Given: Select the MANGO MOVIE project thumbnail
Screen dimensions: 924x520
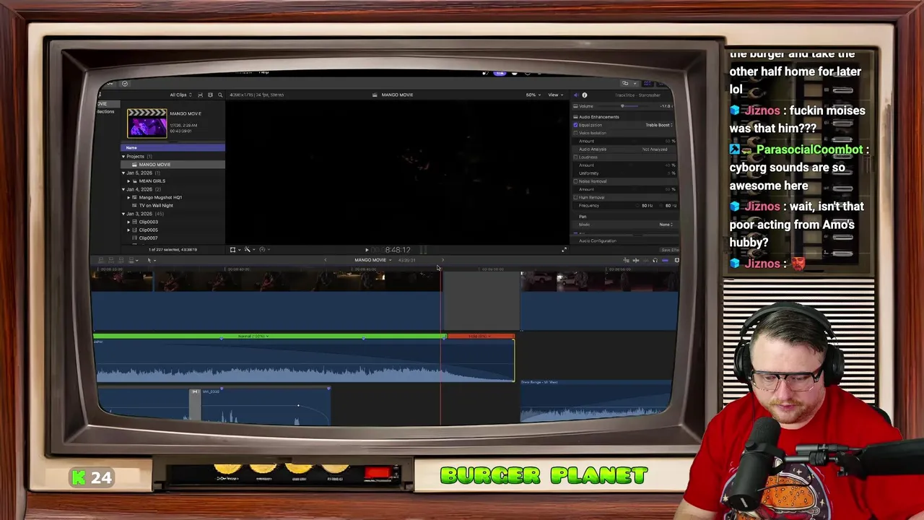Looking at the screenshot, I should tap(147, 123).
